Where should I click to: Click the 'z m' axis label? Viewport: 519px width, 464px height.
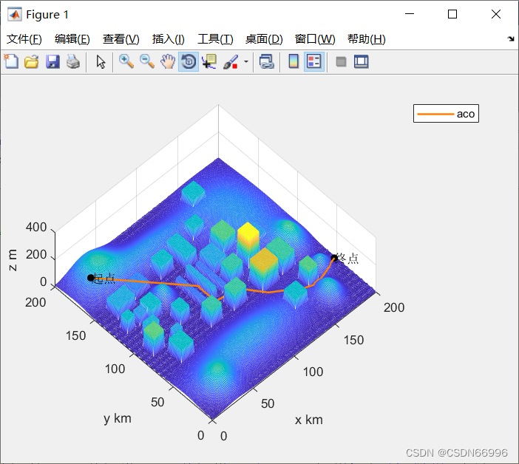click(x=13, y=260)
